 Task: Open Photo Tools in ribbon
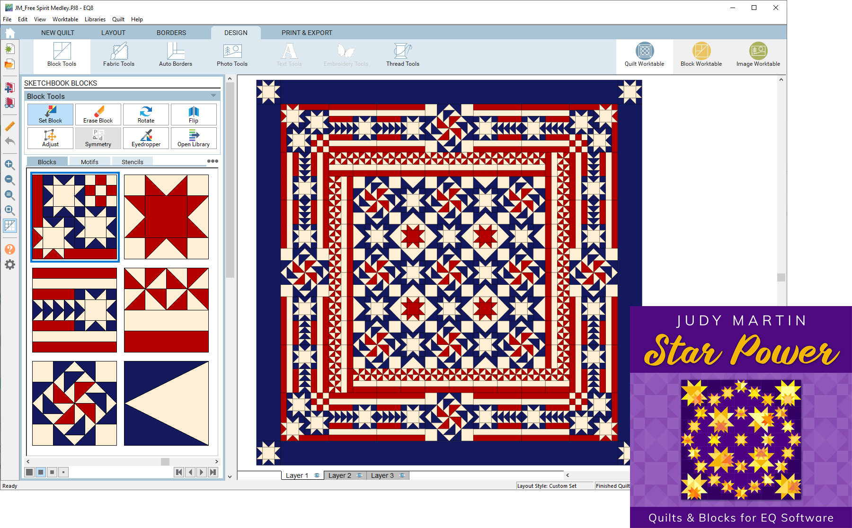(232, 55)
